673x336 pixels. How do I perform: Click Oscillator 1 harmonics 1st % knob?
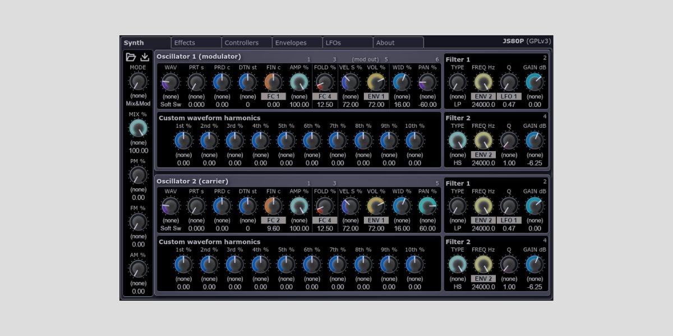183,141
